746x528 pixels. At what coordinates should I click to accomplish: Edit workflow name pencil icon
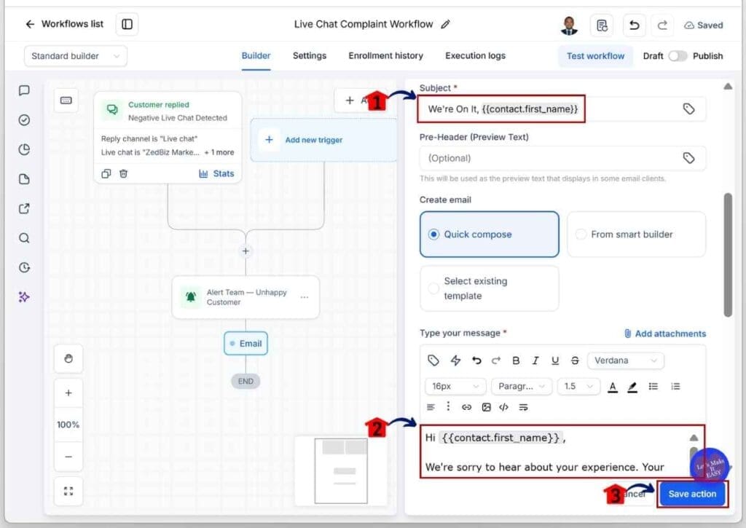click(x=445, y=24)
